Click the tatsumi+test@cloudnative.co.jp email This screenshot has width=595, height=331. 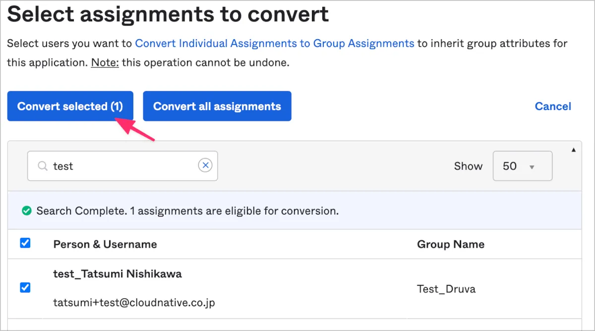(x=134, y=302)
